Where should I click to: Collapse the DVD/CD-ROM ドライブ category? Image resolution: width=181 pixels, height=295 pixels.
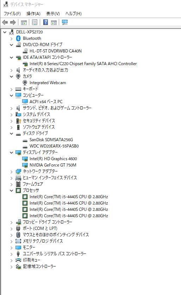[x=12, y=45]
